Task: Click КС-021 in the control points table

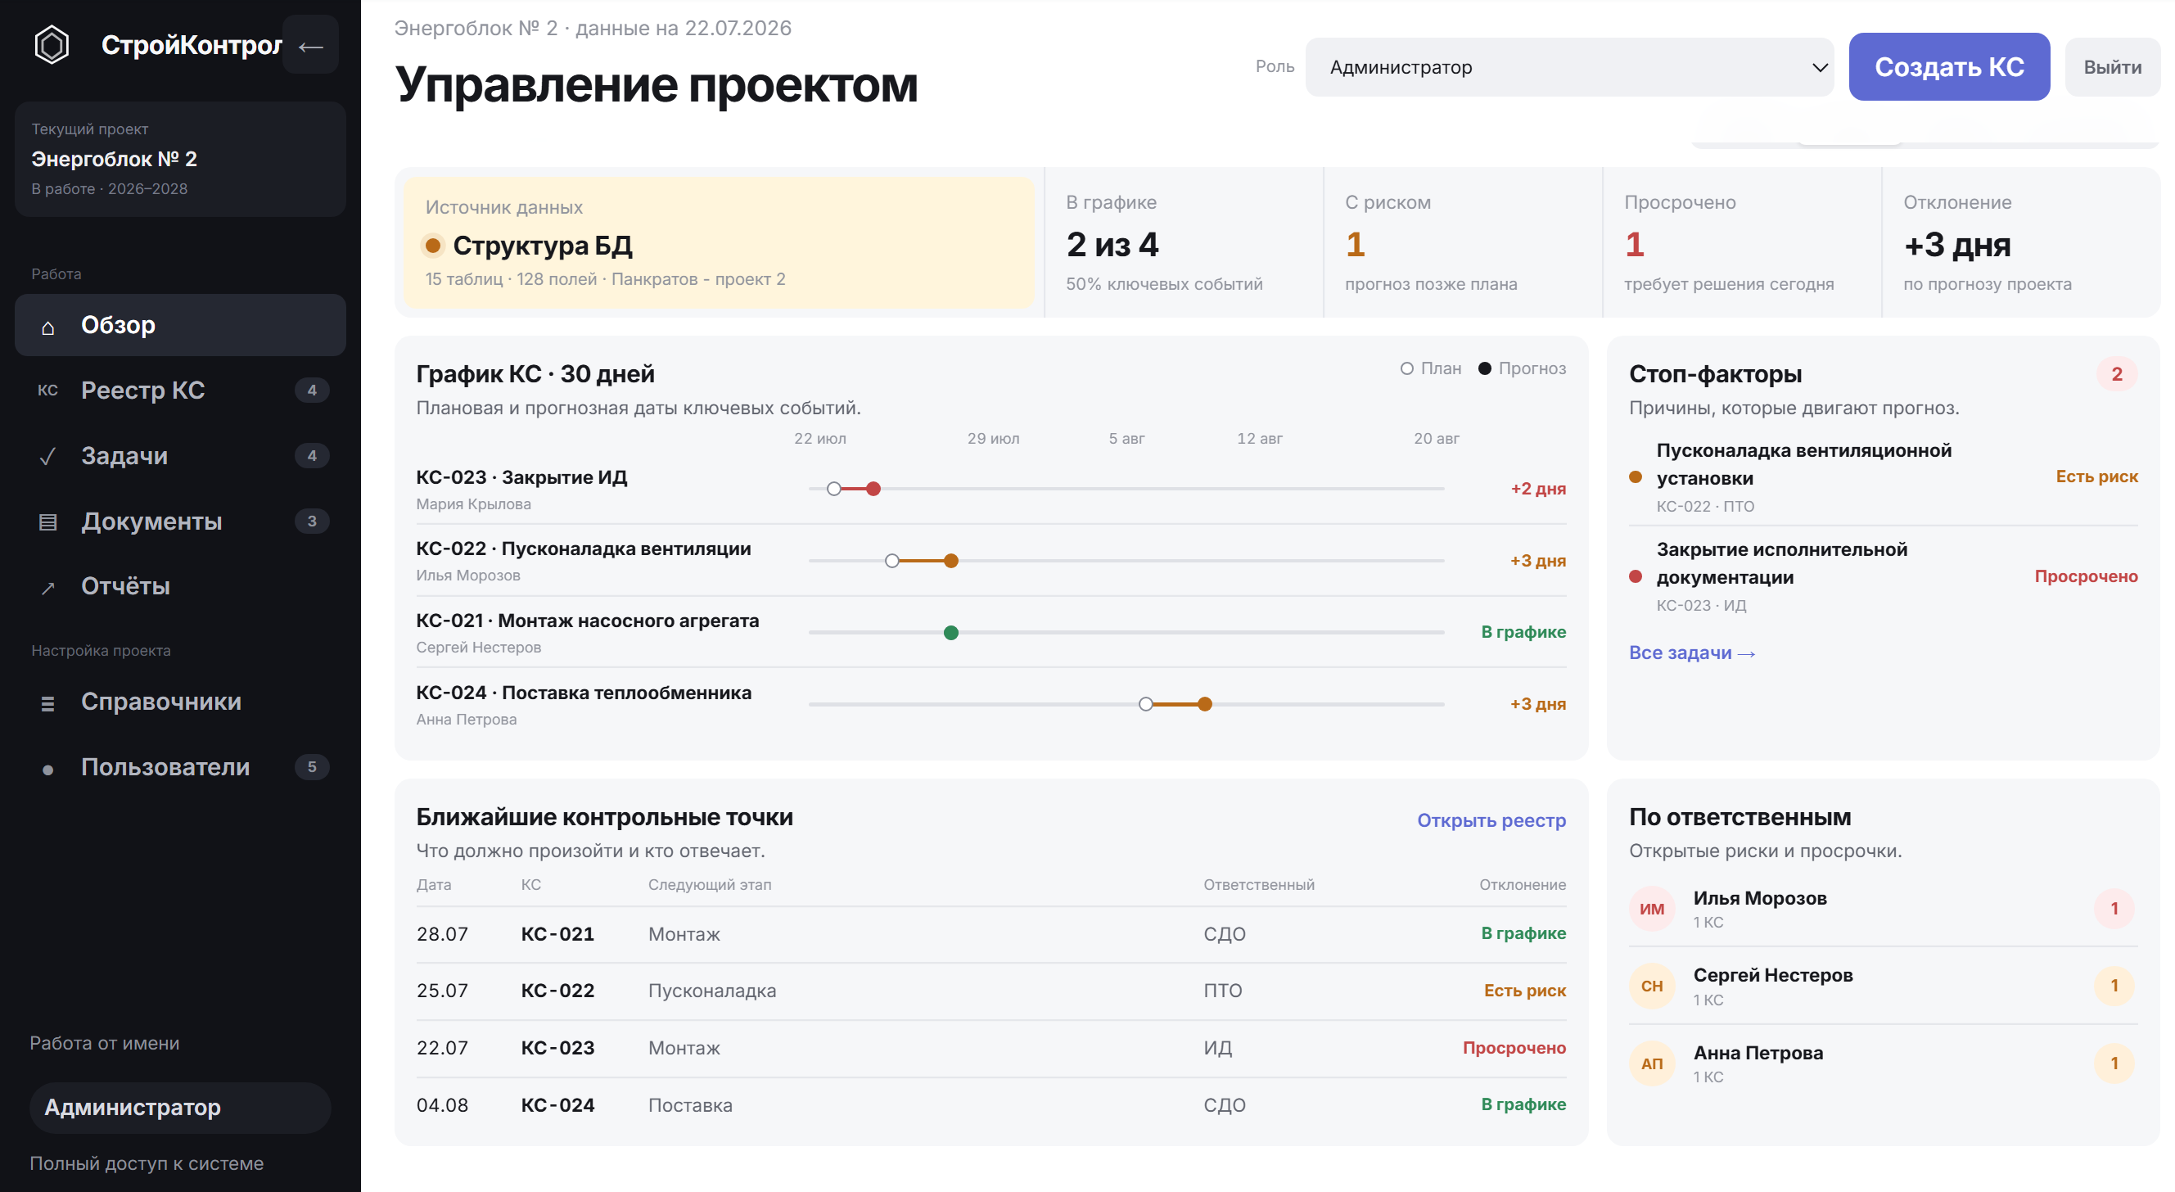Action: click(x=557, y=933)
